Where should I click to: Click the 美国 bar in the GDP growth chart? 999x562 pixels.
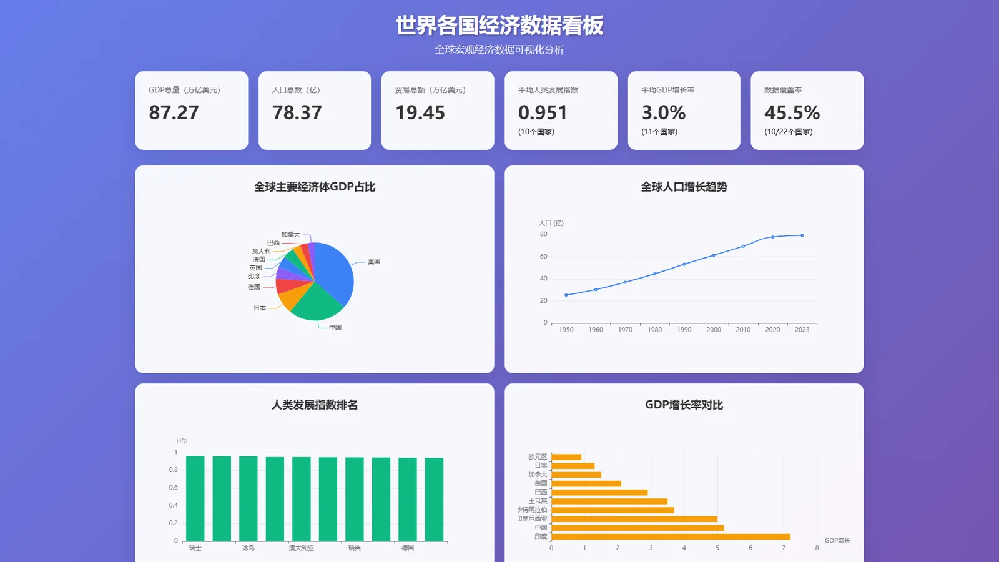point(586,483)
